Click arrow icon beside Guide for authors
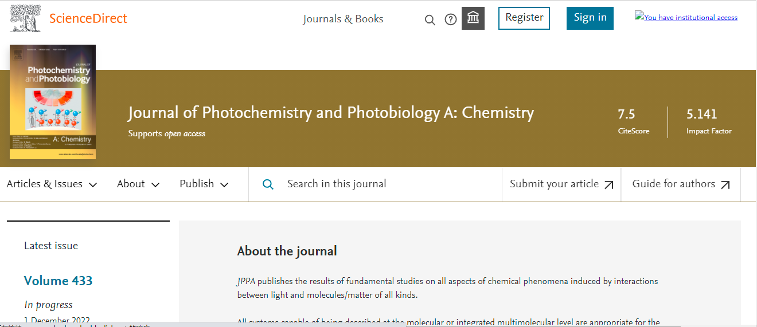 [725, 185]
